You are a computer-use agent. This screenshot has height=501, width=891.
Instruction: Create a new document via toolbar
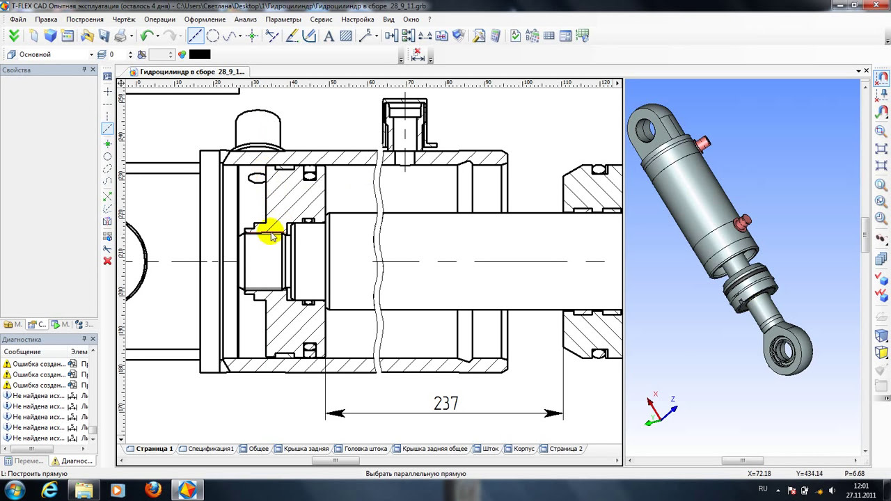33,35
